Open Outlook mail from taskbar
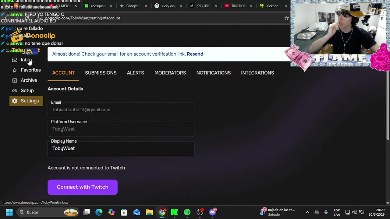Image resolution: width=390 pixels, height=219 pixels. click(x=136, y=212)
